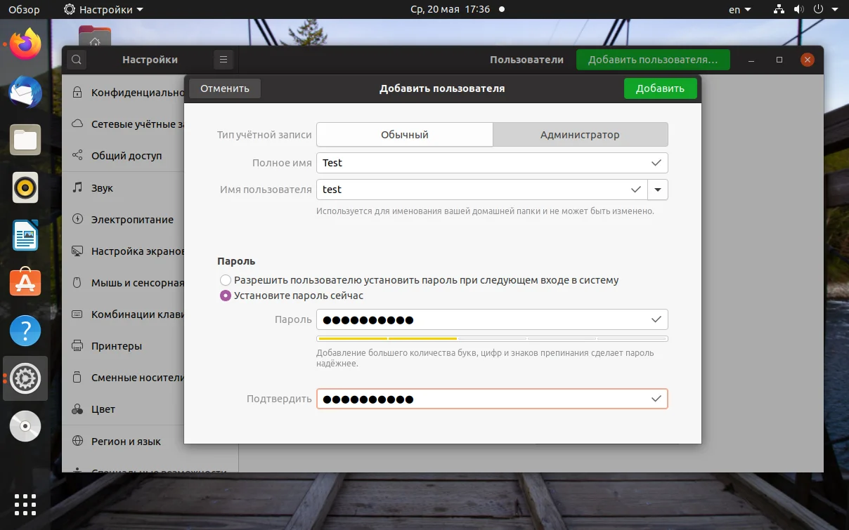Open the Settings hamburger menu
This screenshot has height=530, width=849.
coord(223,60)
